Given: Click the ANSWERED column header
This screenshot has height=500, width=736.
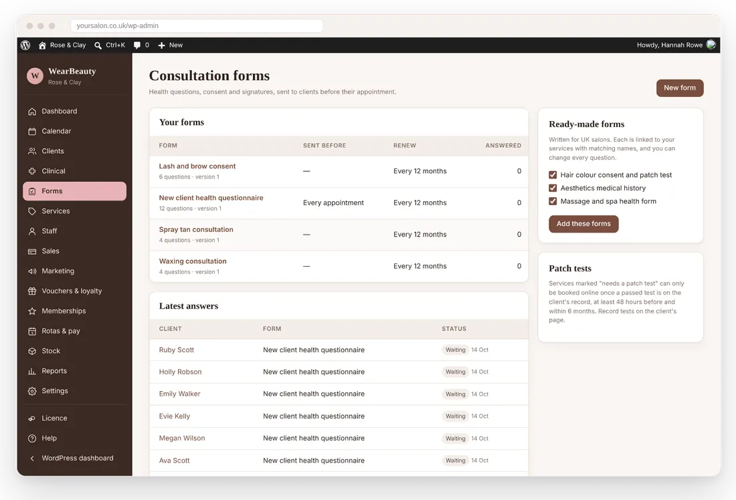Looking at the screenshot, I should [x=503, y=146].
